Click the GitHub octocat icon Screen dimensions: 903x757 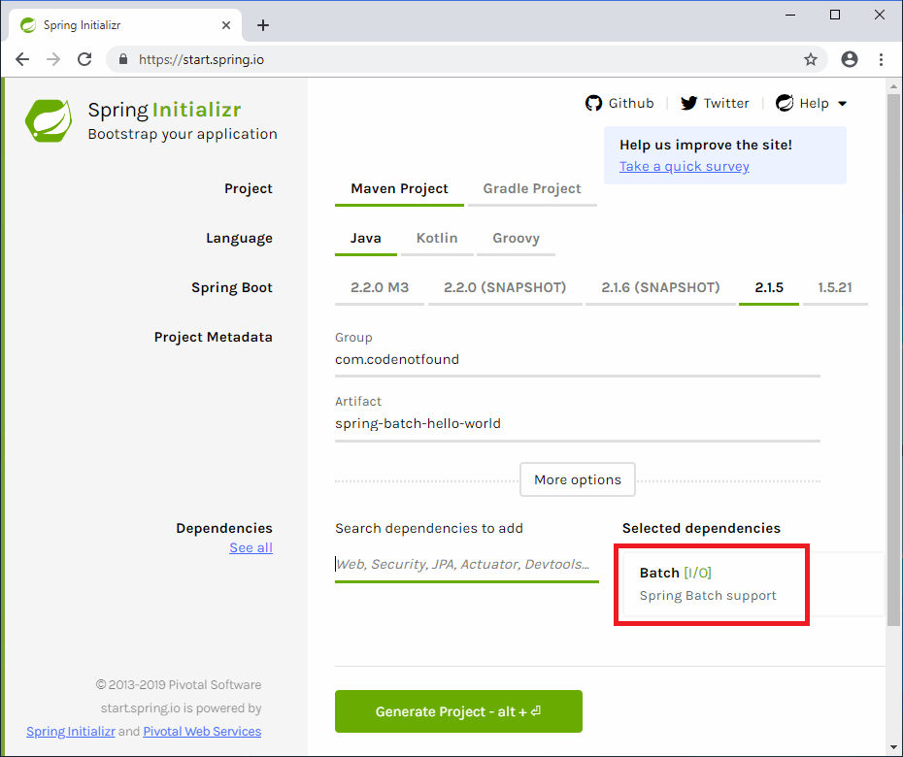(594, 103)
